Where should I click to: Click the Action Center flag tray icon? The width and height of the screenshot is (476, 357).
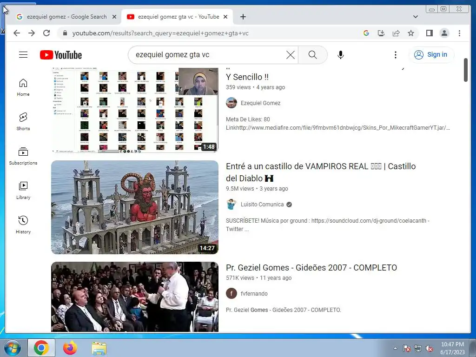[406, 348]
